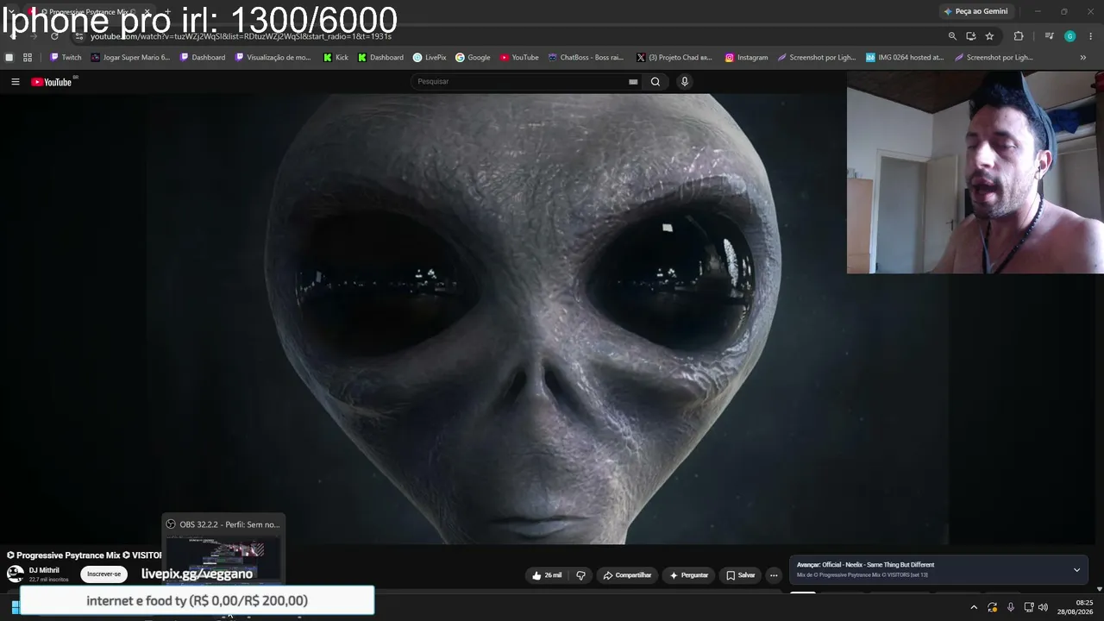Open Screenshot bookmark right of IMG 0264
This screenshot has height=621, width=1104.
click(x=993, y=58)
